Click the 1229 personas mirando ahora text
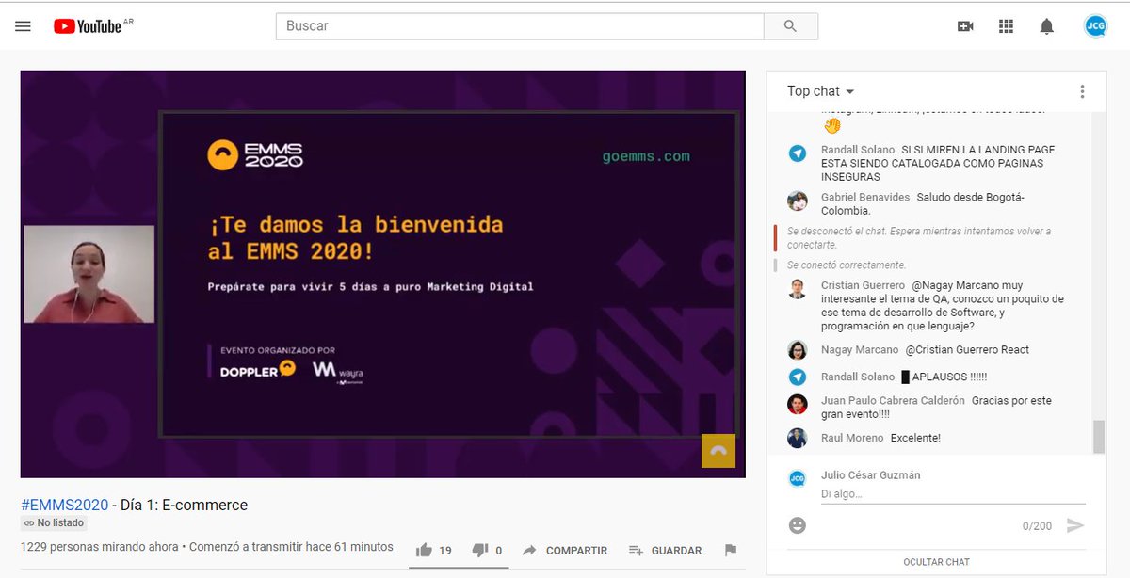Screen dimensions: 1130x578 [101, 546]
